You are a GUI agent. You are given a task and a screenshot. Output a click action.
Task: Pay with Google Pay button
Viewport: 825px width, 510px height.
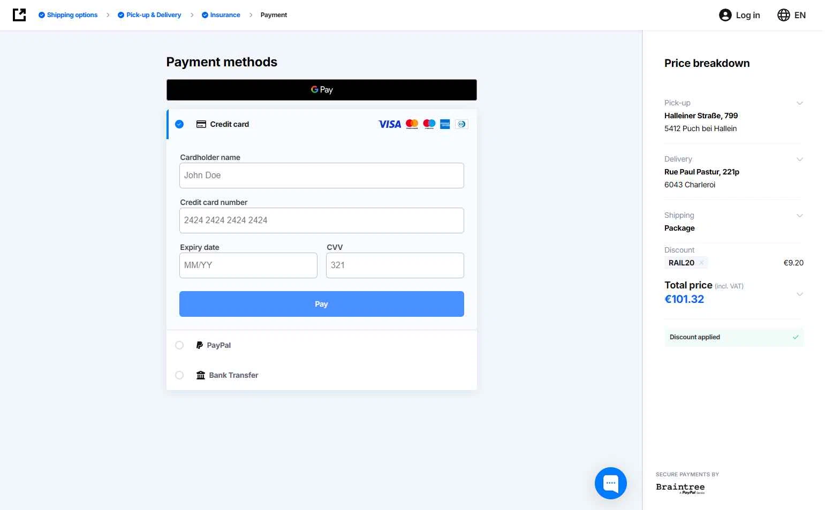click(x=322, y=90)
